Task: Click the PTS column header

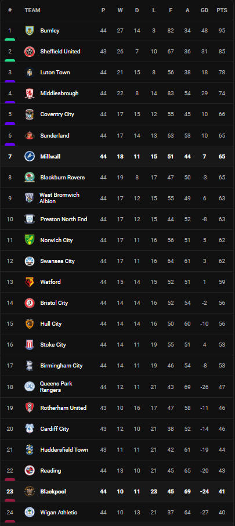Action: [222, 10]
